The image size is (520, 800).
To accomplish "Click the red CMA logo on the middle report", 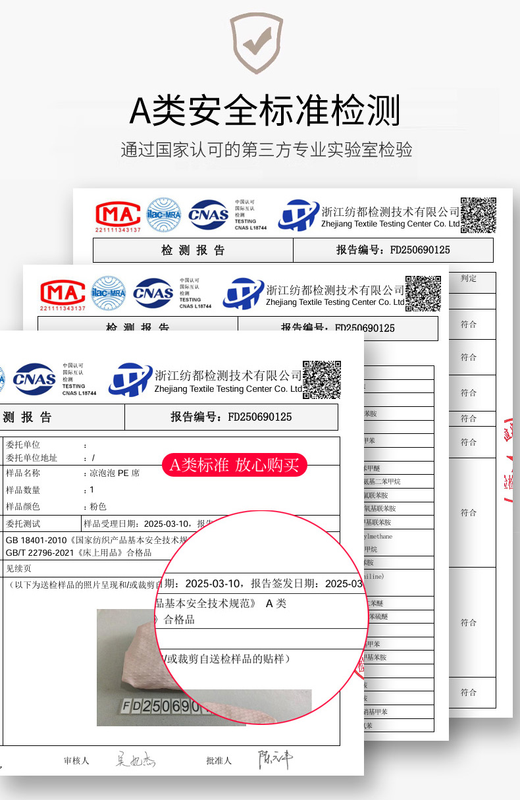I will click(x=63, y=292).
